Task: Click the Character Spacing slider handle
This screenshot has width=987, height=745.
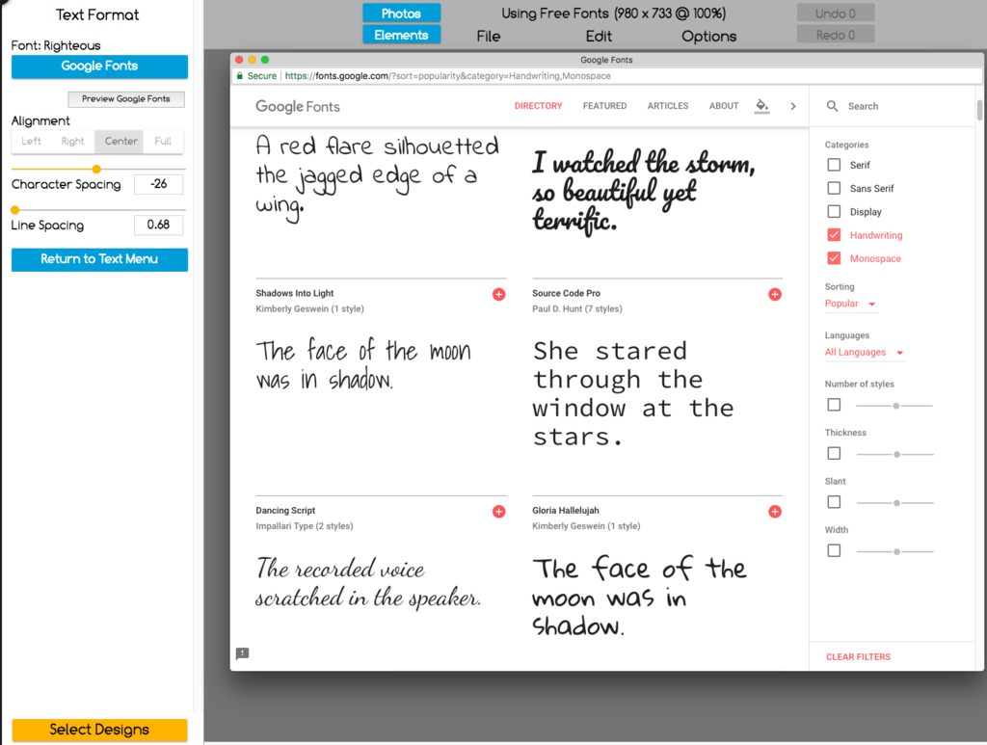Action: point(96,170)
